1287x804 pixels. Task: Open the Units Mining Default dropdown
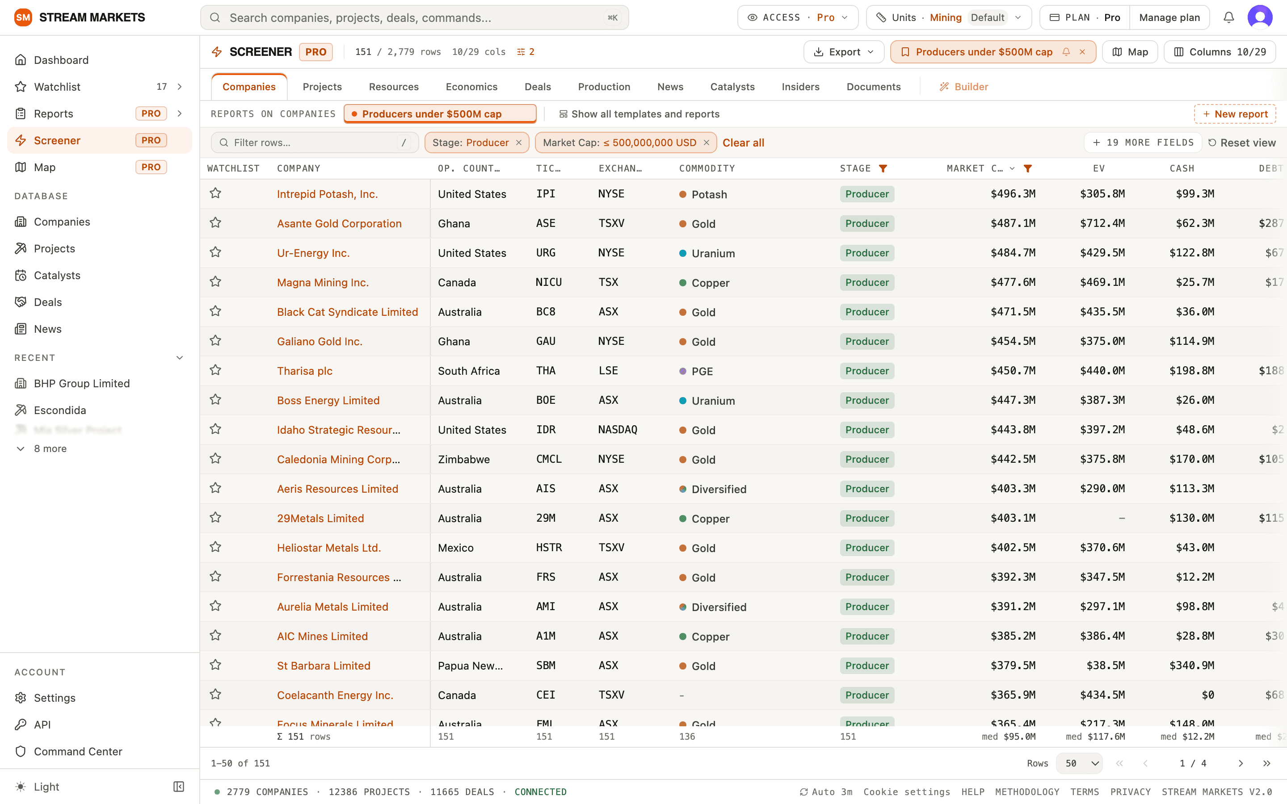click(x=949, y=17)
